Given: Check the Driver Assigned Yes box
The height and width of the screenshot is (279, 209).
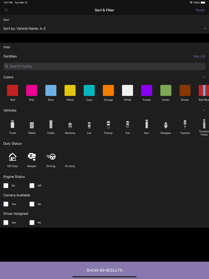Looking at the screenshot, I should pyautogui.click(x=6, y=223).
